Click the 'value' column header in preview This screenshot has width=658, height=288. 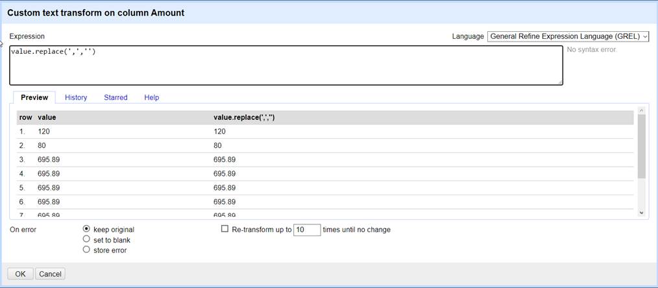point(47,117)
